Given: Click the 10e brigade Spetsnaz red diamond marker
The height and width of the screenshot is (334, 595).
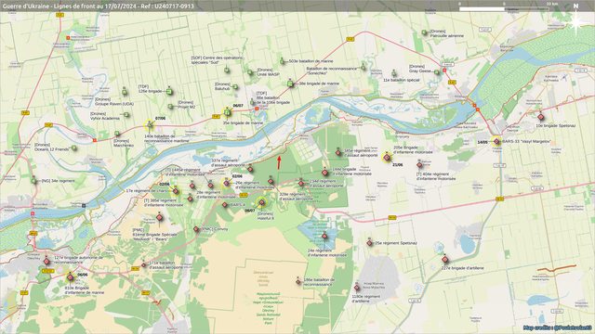Looking at the screenshot, I should click(541, 117).
